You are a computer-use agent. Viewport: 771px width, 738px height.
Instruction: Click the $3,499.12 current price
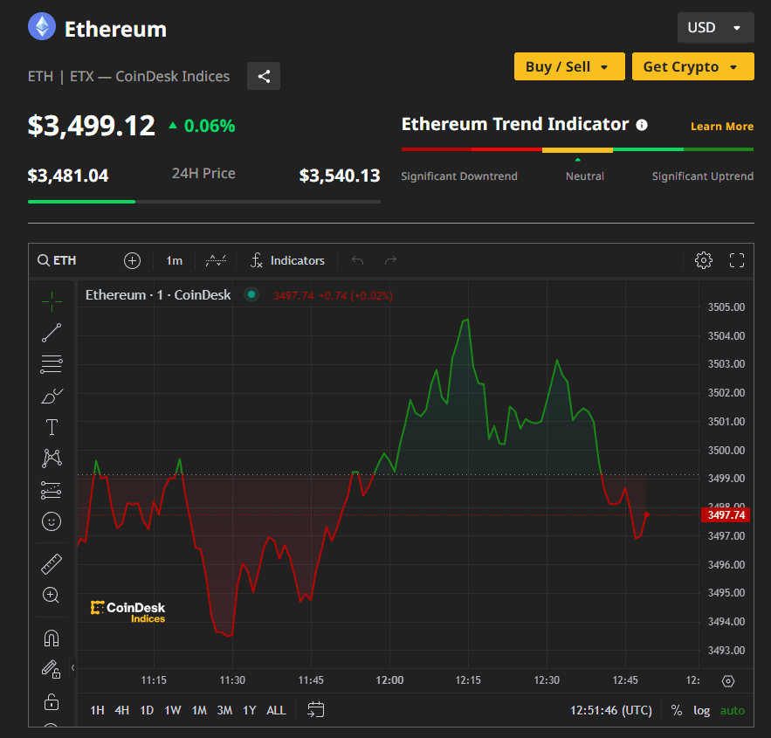pyautogui.click(x=92, y=126)
